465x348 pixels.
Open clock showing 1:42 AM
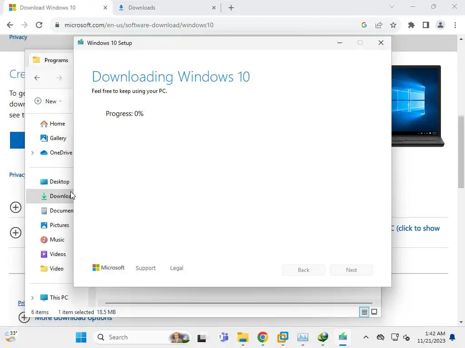431,337
